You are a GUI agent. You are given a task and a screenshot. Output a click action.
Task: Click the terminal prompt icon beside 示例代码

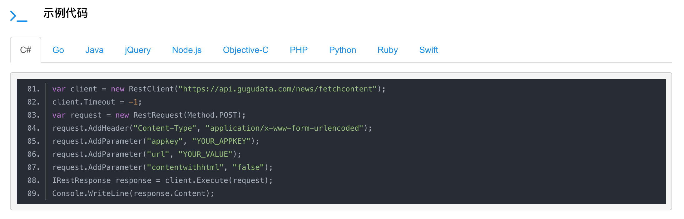click(x=18, y=16)
